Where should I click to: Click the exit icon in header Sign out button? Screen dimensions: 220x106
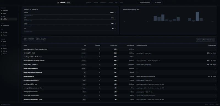tap(155, 2)
